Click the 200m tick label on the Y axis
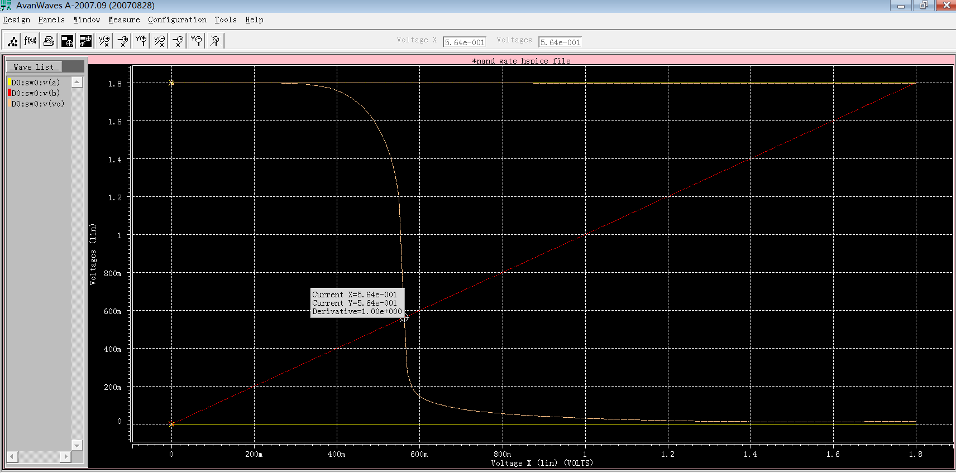This screenshot has height=473, width=956. (x=112, y=387)
